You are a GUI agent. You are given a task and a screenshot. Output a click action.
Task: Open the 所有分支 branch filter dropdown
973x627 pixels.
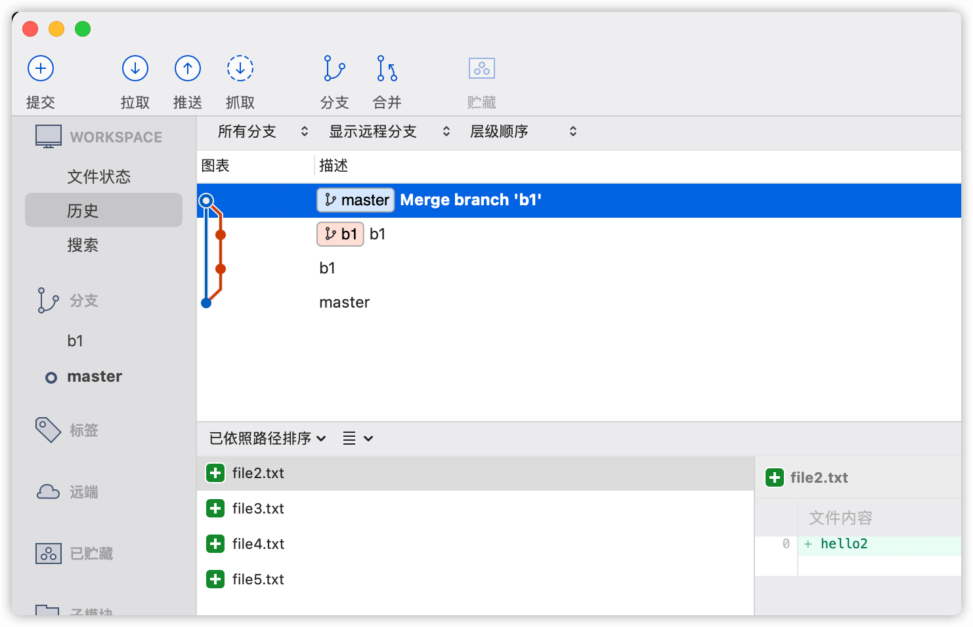[x=263, y=132]
